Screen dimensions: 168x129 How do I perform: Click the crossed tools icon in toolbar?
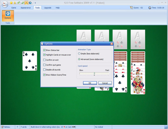point(26,3)
